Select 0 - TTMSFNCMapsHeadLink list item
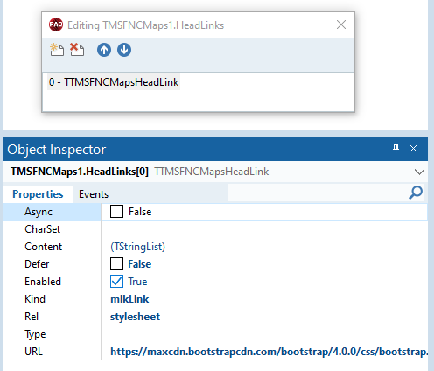This screenshot has height=371, width=434. (x=114, y=82)
